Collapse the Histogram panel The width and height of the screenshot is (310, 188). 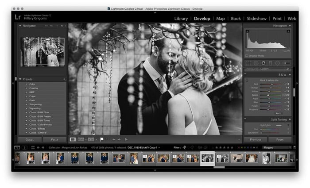pos(290,26)
